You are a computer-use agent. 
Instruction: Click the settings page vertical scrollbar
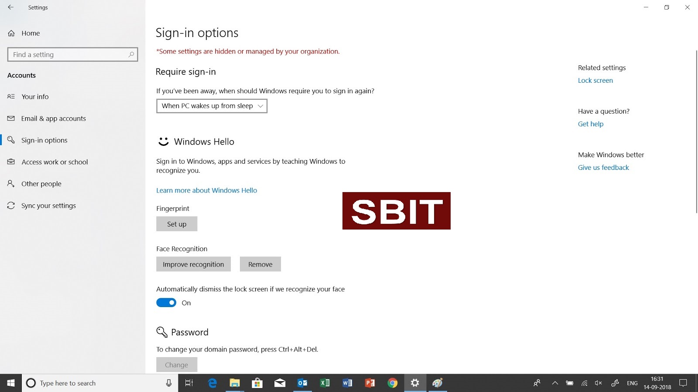[696, 132]
